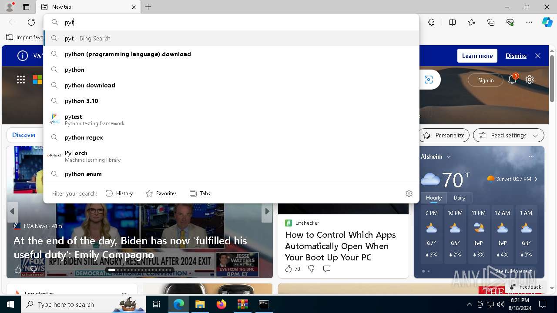Image resolution: width=557 pixels, height=313 pixels.
Task: Open File Explorer from taskbar
Action: click(200, 304)
